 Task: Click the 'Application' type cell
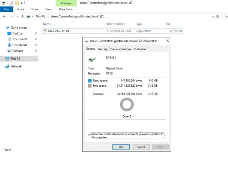pyautogui.click(x=144, y=31)
